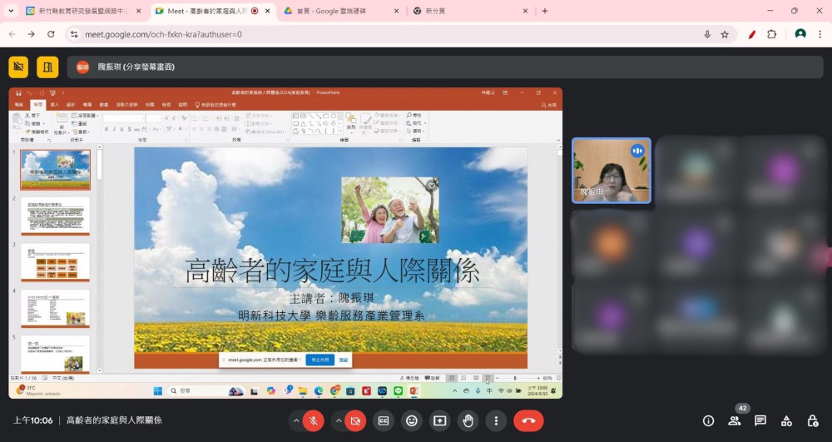Screen dimensions: 832x442
Task: Click the blue 停止共用 button
Action: (x=319, y=360)
